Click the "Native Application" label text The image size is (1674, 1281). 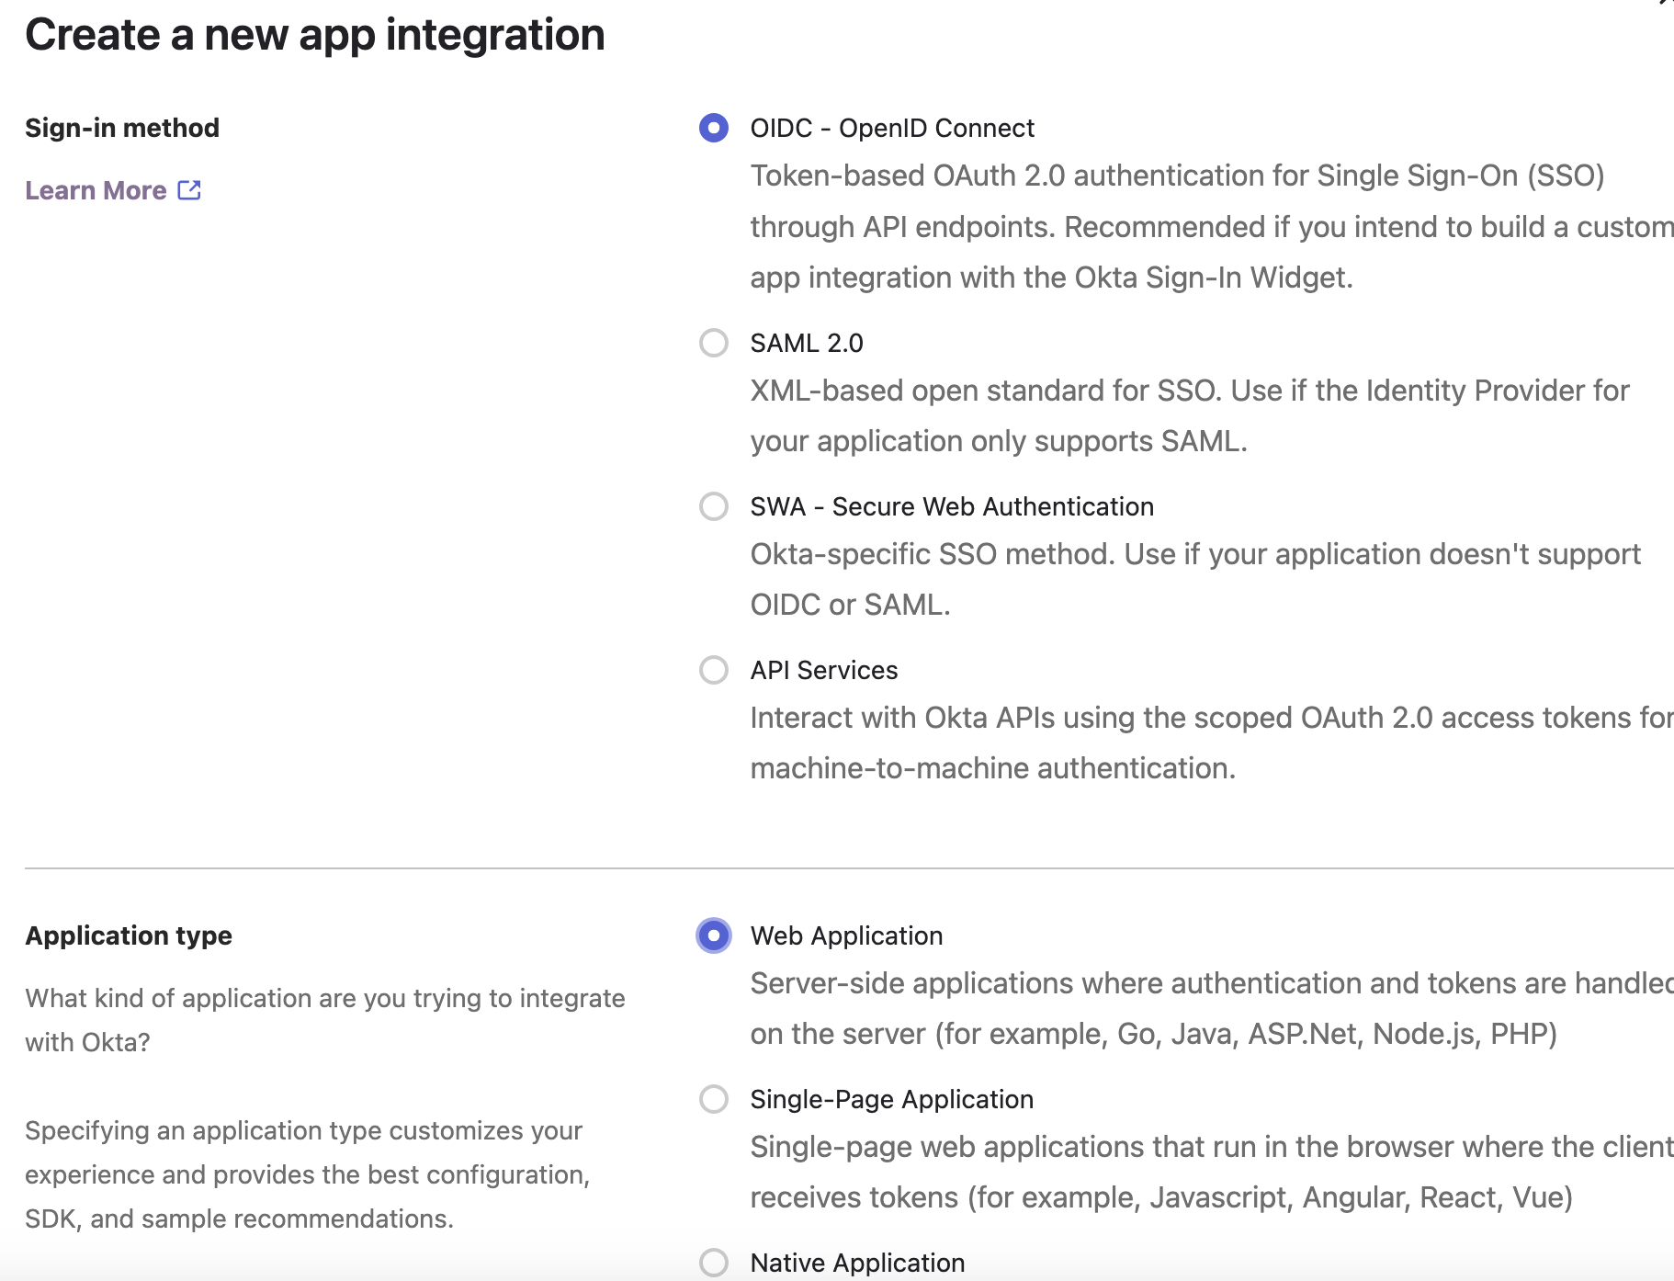(x=857, y=1263)
